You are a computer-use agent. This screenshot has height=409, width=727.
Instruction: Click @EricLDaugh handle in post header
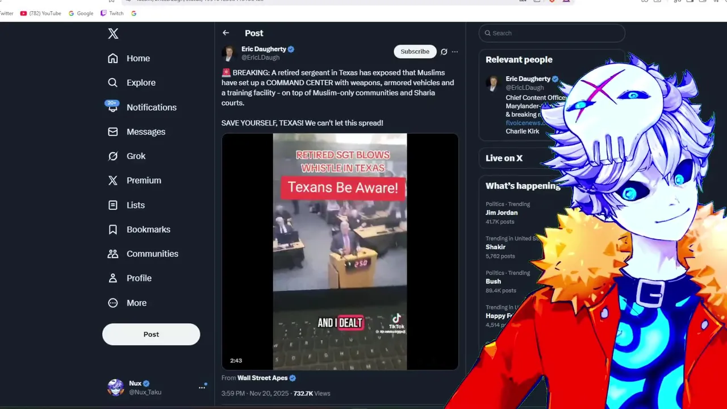260,57
